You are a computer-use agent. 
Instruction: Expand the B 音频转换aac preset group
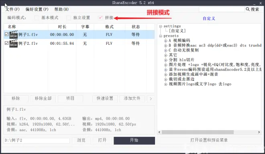pos(165,46)
